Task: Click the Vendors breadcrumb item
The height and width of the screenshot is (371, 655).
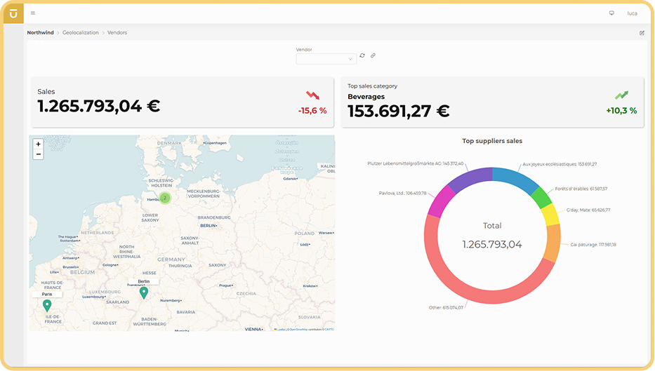Action: (117, 33)
